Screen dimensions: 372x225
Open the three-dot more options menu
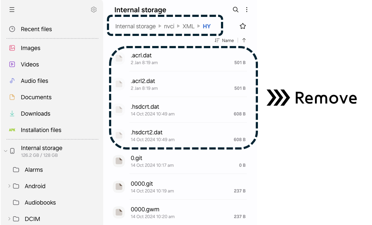click(247, 9)
